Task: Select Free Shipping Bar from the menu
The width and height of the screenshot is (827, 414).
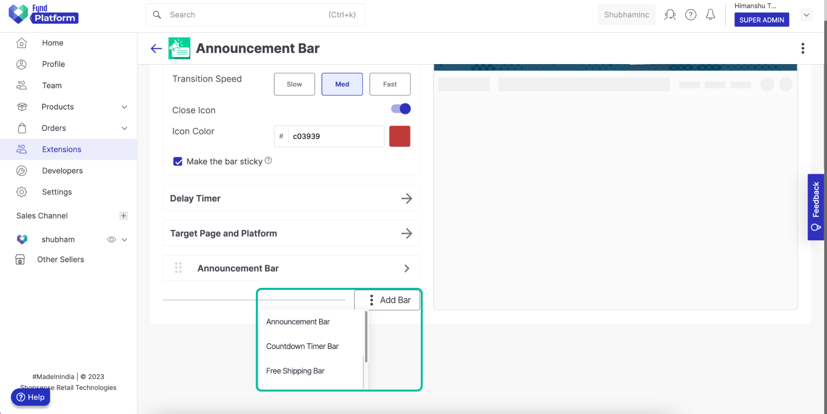Action: click(295, 371)
